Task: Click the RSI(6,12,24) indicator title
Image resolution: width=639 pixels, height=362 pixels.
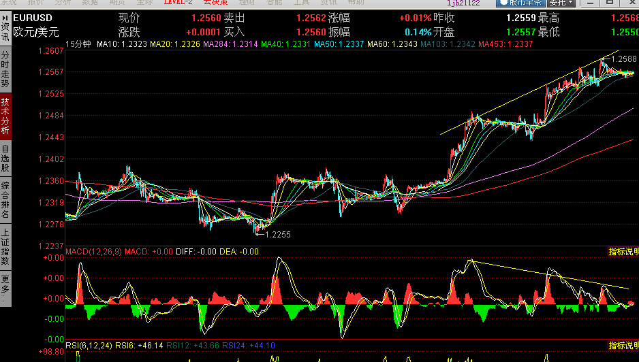Action: 89,345
